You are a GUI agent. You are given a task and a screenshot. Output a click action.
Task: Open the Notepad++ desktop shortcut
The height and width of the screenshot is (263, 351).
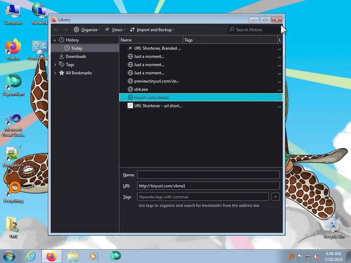tap(13, 156)
